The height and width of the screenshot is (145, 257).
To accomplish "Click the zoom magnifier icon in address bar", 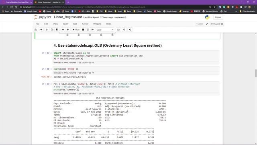I will [x=210, y=7].
